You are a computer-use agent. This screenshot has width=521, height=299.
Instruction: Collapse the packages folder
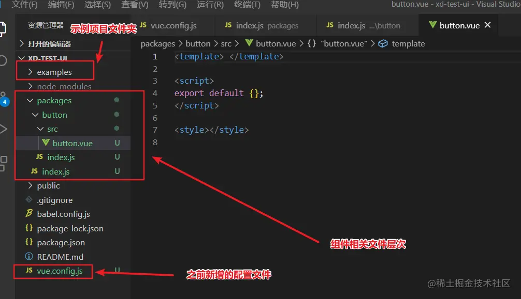(30, 100)
